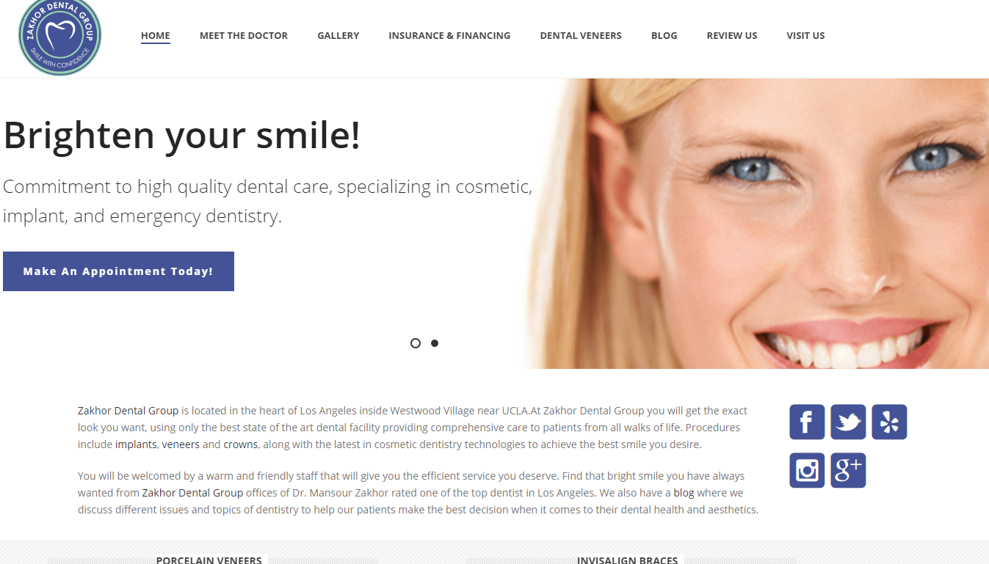Open the Twitter bird icon
The height and width of the screenshot is (564, 989).
(848, 422)
